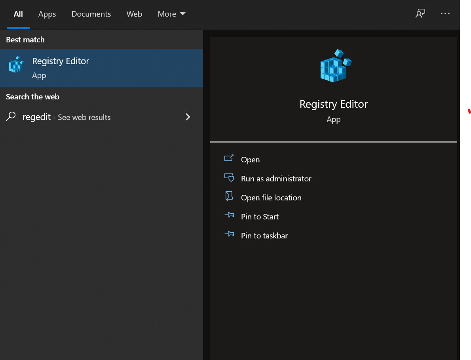Select the All results tab
471x360 pixels.
(x=18, y=14)
